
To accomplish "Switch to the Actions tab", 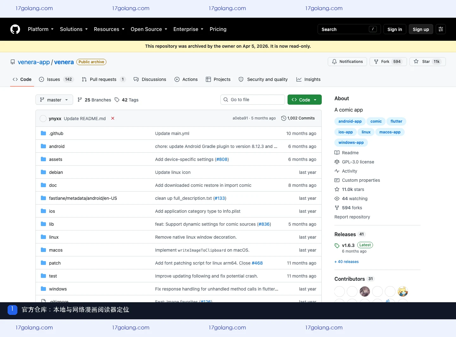I will [x=186, y=79].
